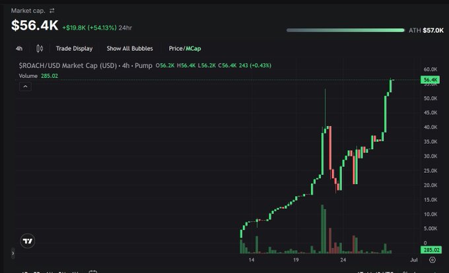This screenshot has height=273, width=449.
Task: Click the Trade Display button
Action: point(74,49)
